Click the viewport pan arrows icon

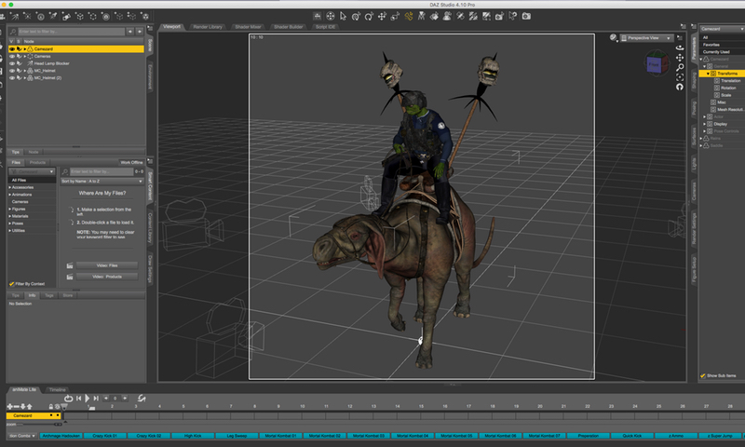click(680, 59)
